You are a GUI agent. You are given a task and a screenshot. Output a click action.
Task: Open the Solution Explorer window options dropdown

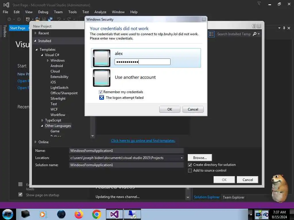click(279, 28)
